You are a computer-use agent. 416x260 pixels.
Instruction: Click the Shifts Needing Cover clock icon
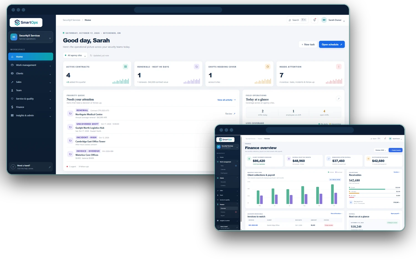click(268, 67)
